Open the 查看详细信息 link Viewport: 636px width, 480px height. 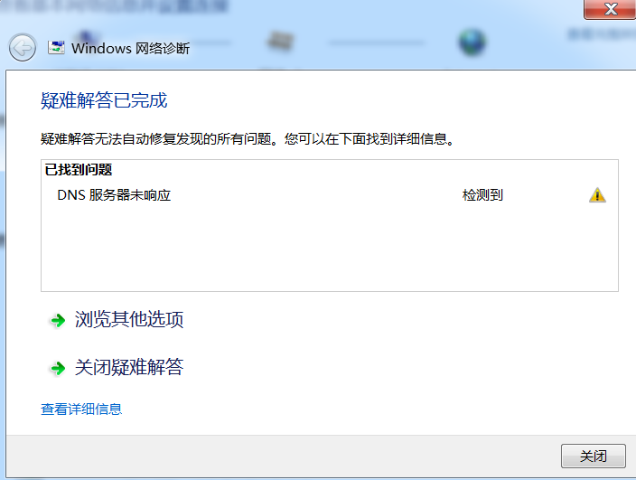pos(81,409)
